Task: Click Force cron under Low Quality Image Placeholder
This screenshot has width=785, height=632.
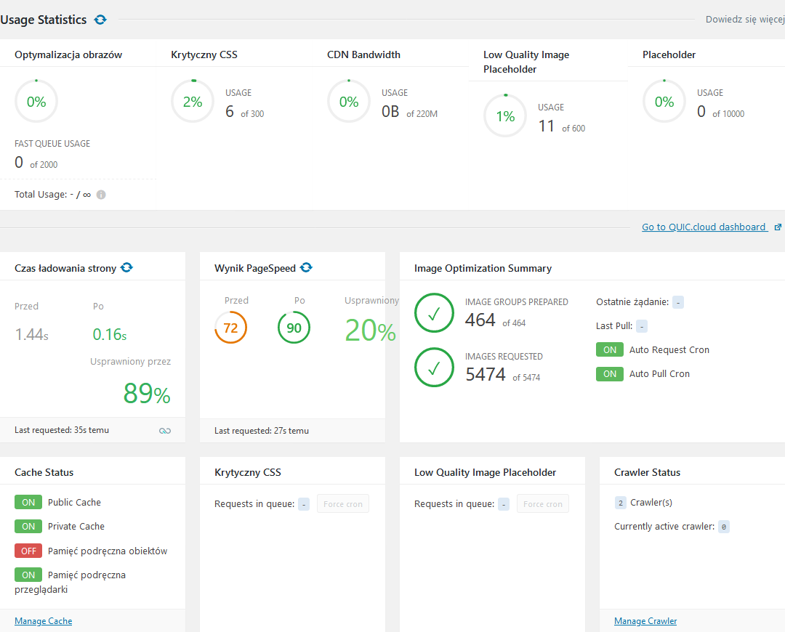Action: [543, 504]
